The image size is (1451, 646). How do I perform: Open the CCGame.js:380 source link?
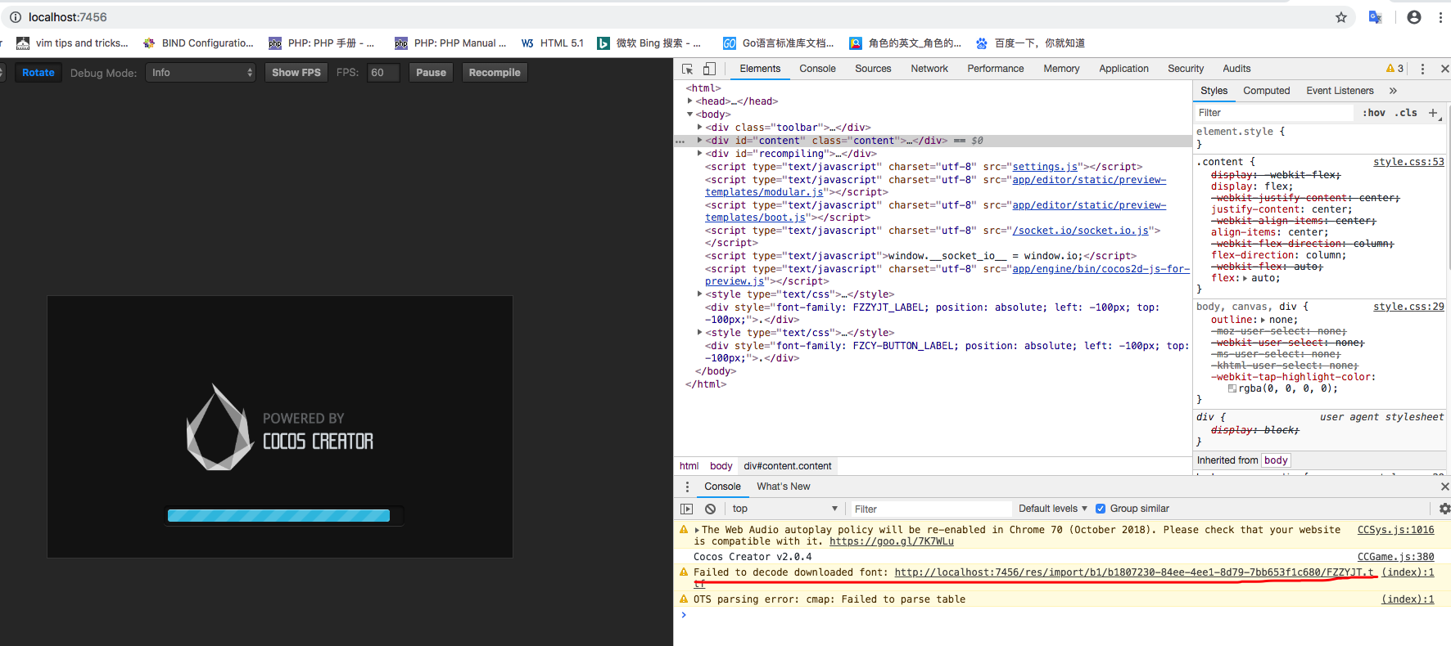pyautogui.click(x=1395, y=557)
